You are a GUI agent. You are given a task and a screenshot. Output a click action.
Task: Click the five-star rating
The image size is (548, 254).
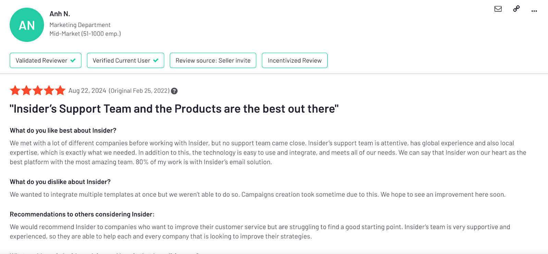37,91
